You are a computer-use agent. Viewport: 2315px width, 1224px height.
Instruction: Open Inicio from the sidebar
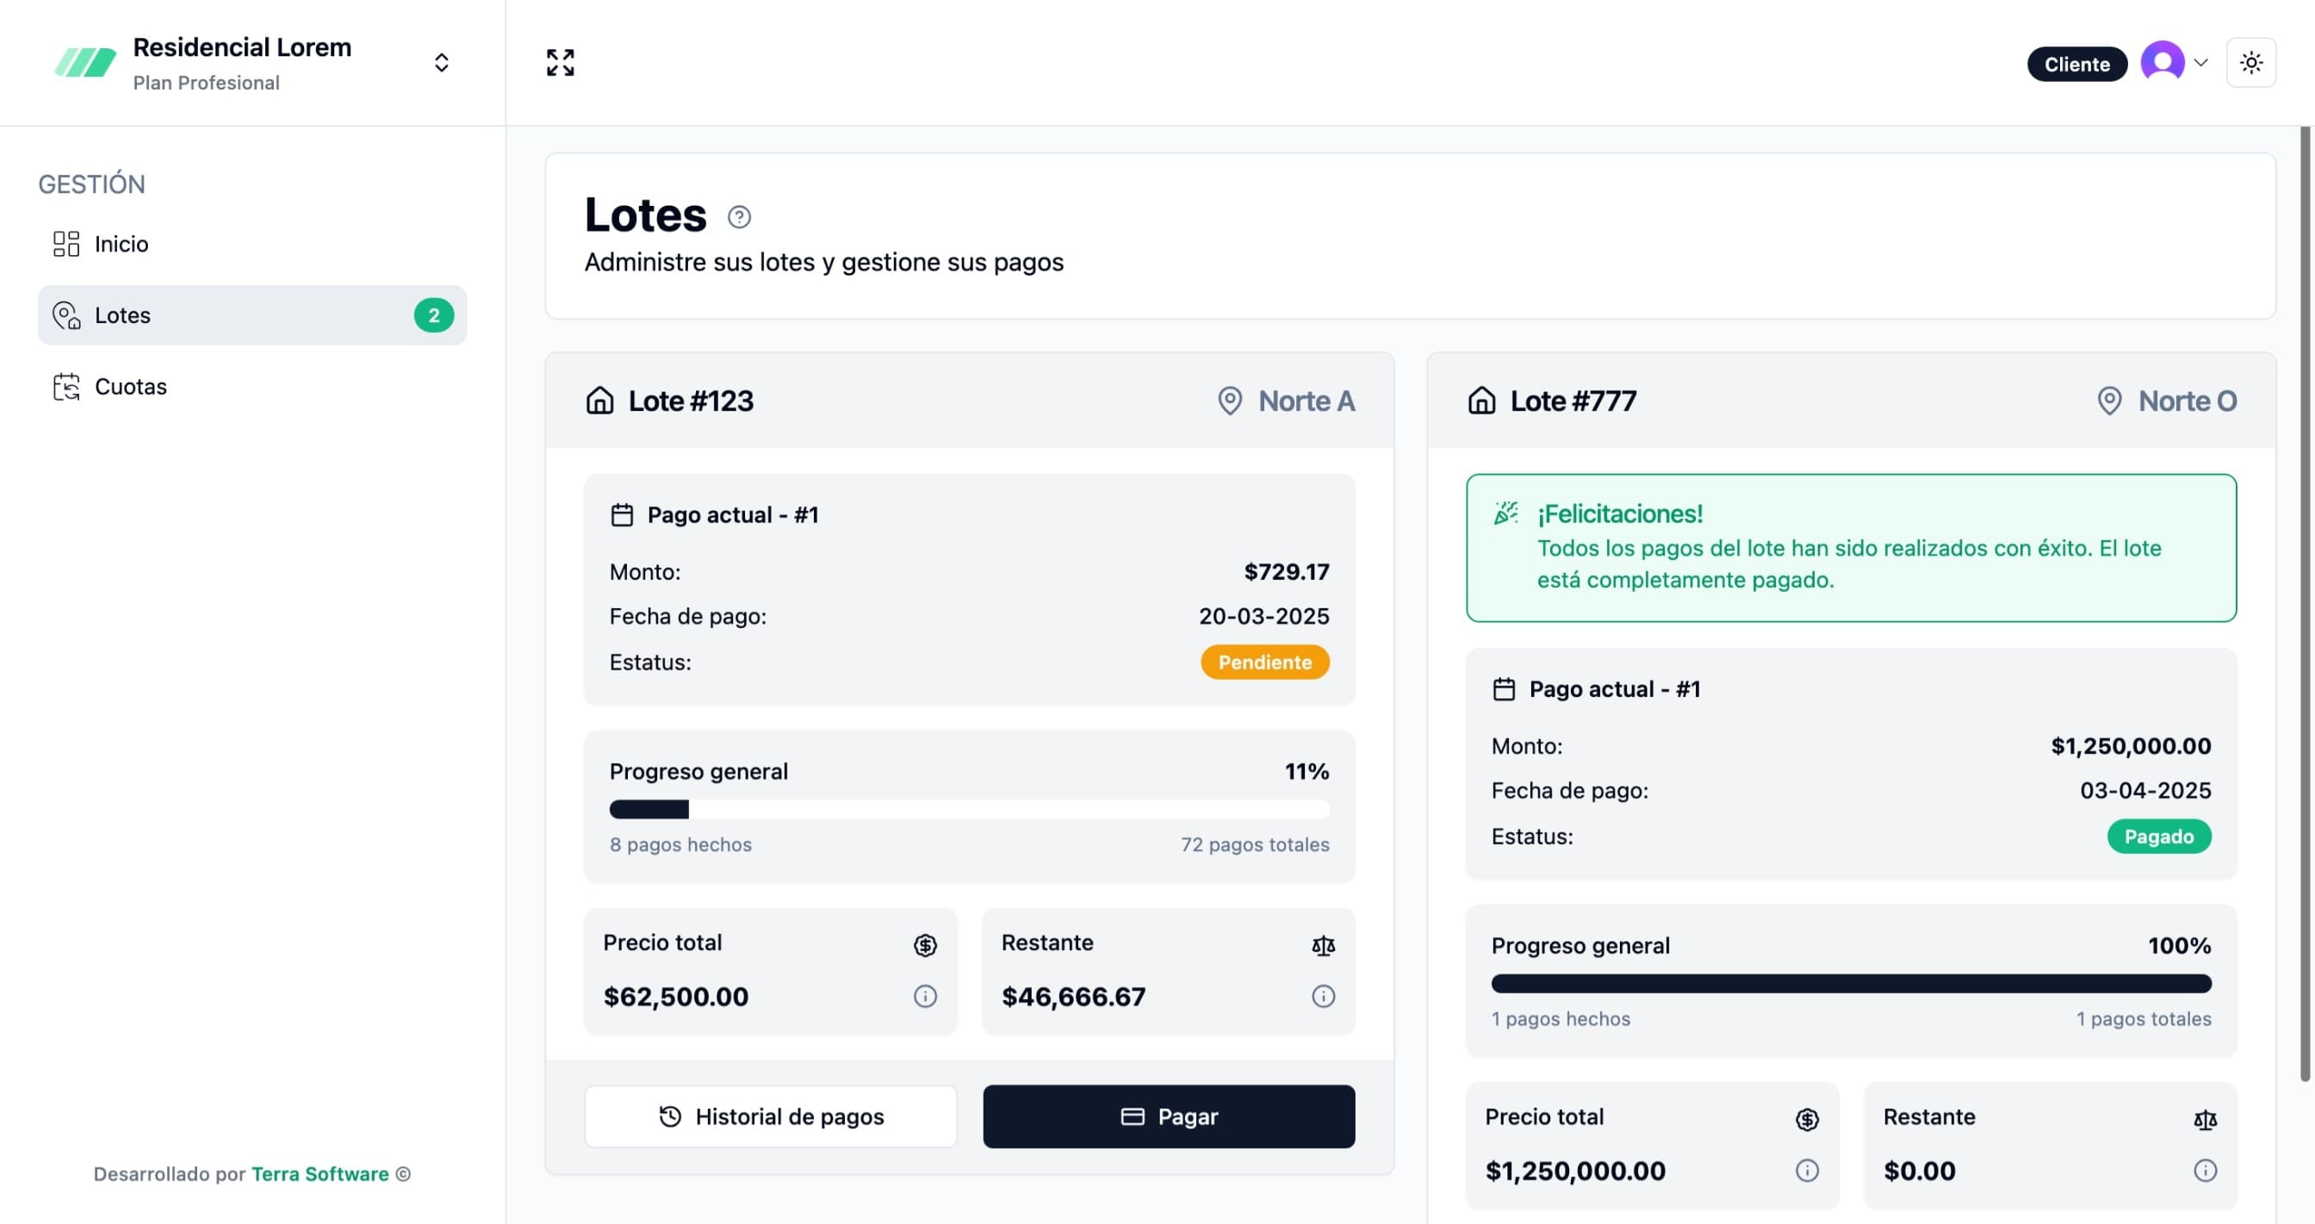(122, 244)
